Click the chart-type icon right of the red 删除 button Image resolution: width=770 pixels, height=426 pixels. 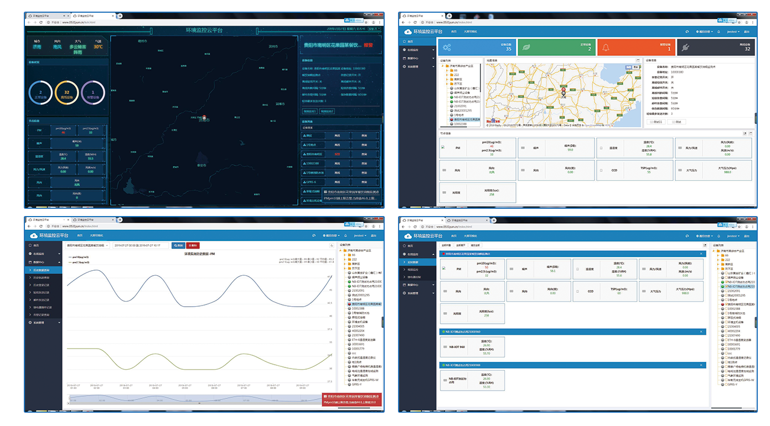click(x=332, y=245)
